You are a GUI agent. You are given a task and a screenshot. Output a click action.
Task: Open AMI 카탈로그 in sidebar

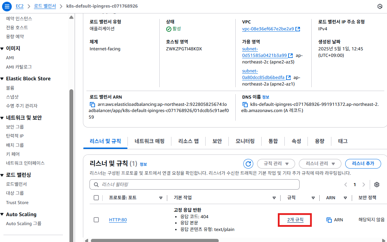click(19, 67)
